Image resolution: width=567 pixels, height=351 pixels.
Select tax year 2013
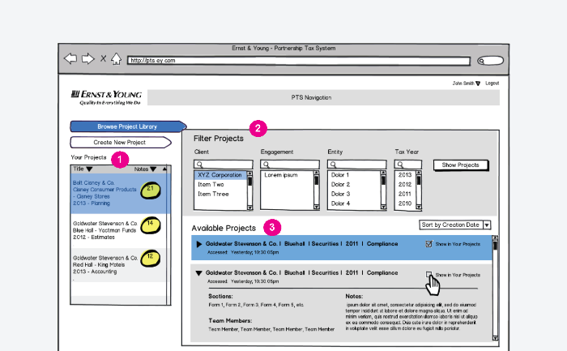(x=405, y=175)
